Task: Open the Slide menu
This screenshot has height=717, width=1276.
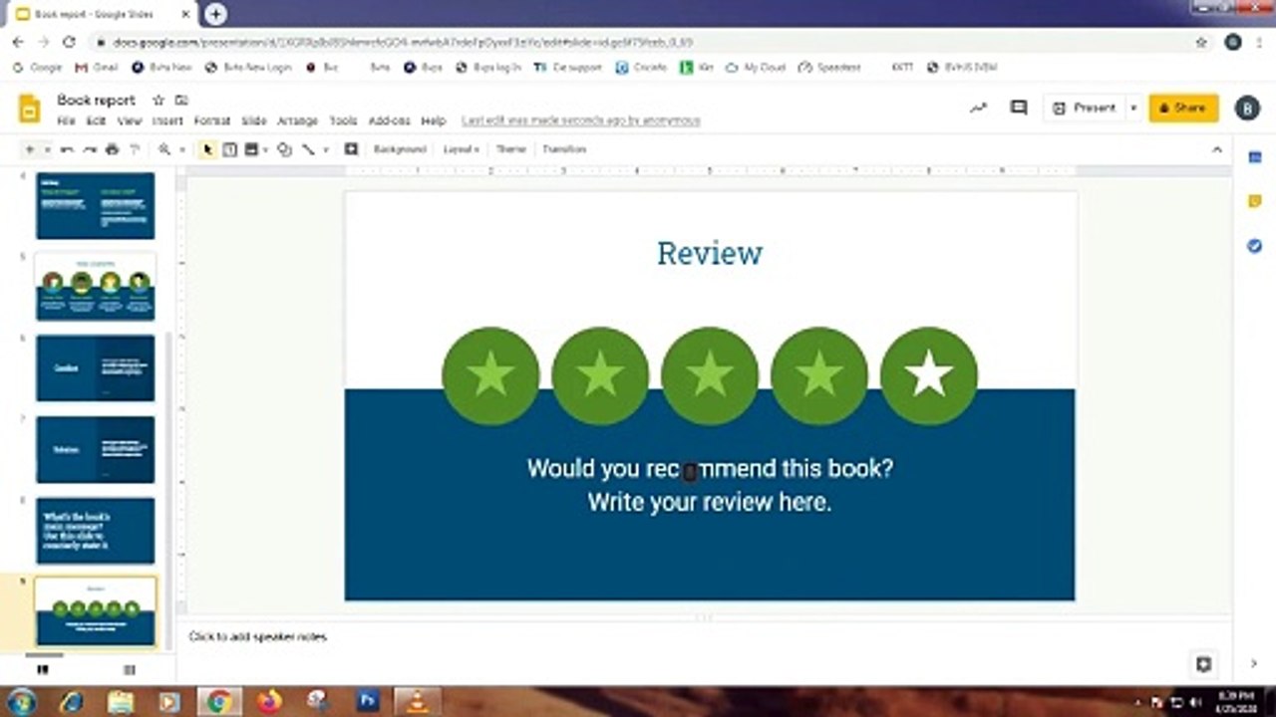Action: pos(254,120)
